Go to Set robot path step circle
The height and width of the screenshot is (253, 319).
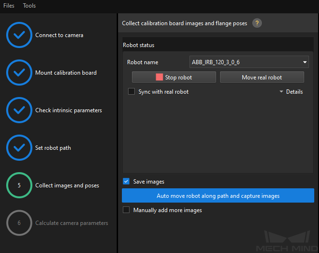(19, 148)
